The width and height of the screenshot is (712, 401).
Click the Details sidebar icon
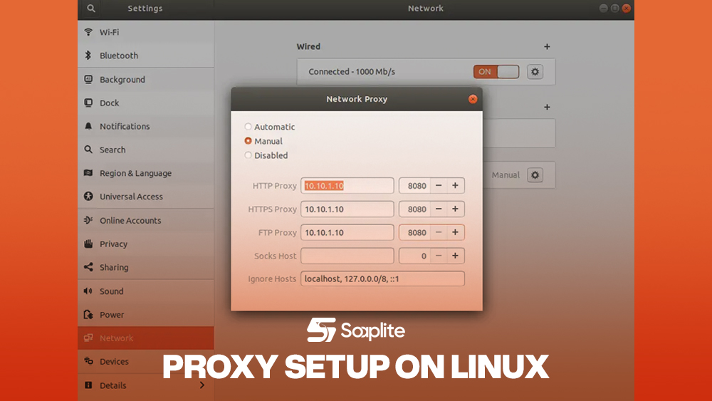(88, 385)
